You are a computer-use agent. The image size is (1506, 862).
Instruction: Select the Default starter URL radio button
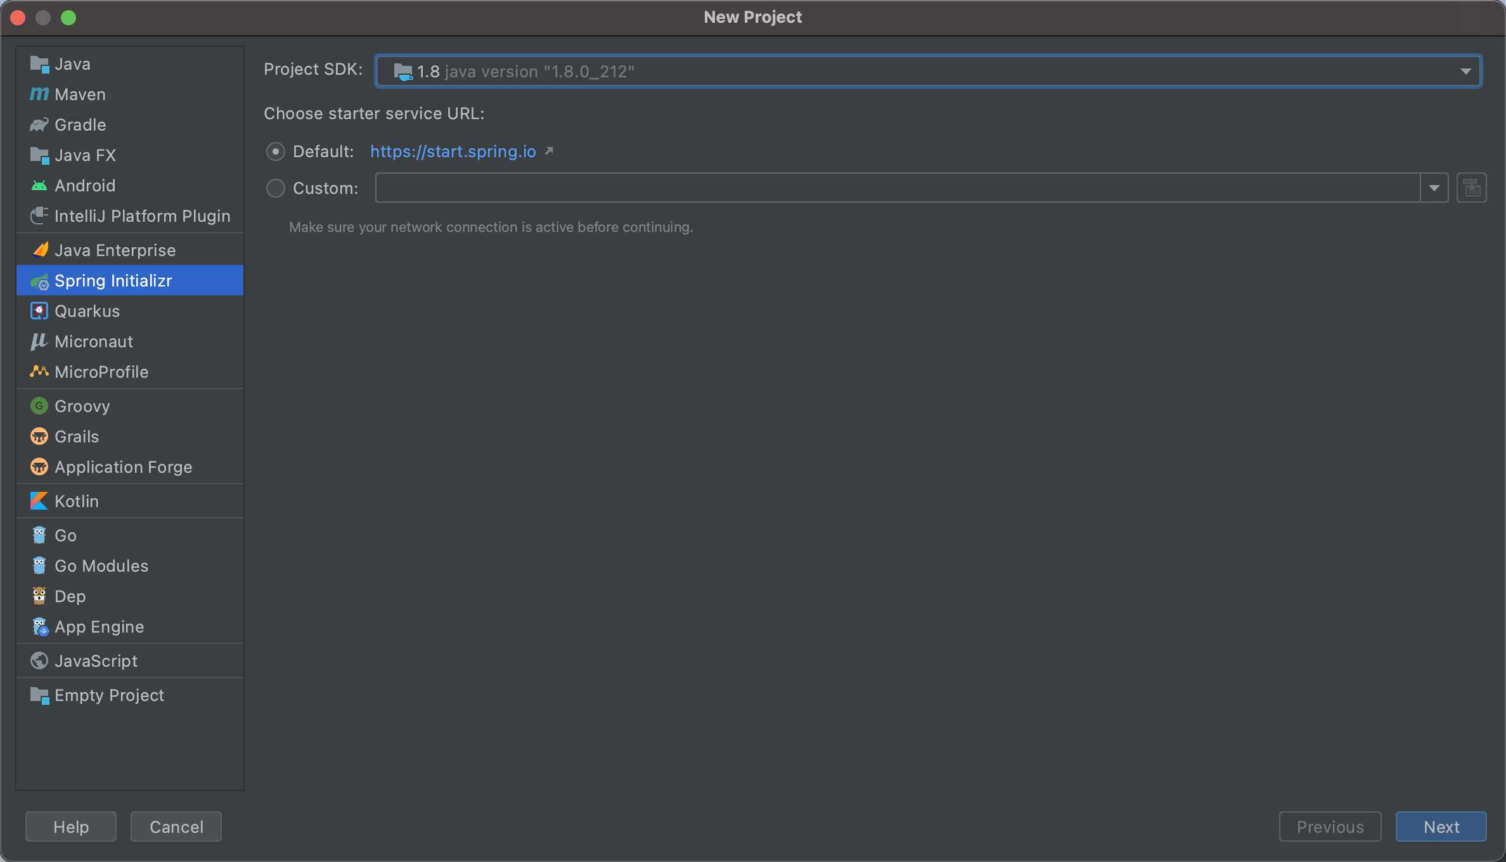click(276, 151)
